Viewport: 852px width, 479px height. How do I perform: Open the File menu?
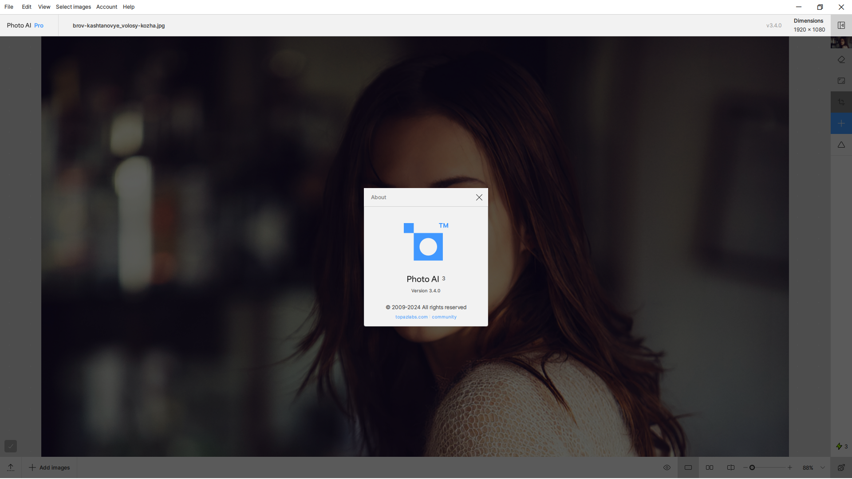point(9,7)
